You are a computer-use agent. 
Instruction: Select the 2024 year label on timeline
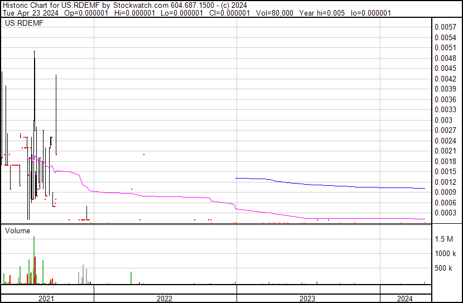pos(405,298)
